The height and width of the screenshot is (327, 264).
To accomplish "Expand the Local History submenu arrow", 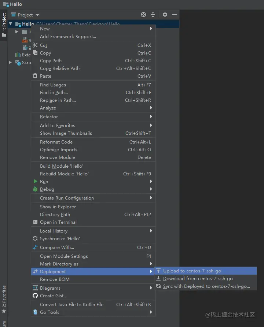I will point(151,231).
